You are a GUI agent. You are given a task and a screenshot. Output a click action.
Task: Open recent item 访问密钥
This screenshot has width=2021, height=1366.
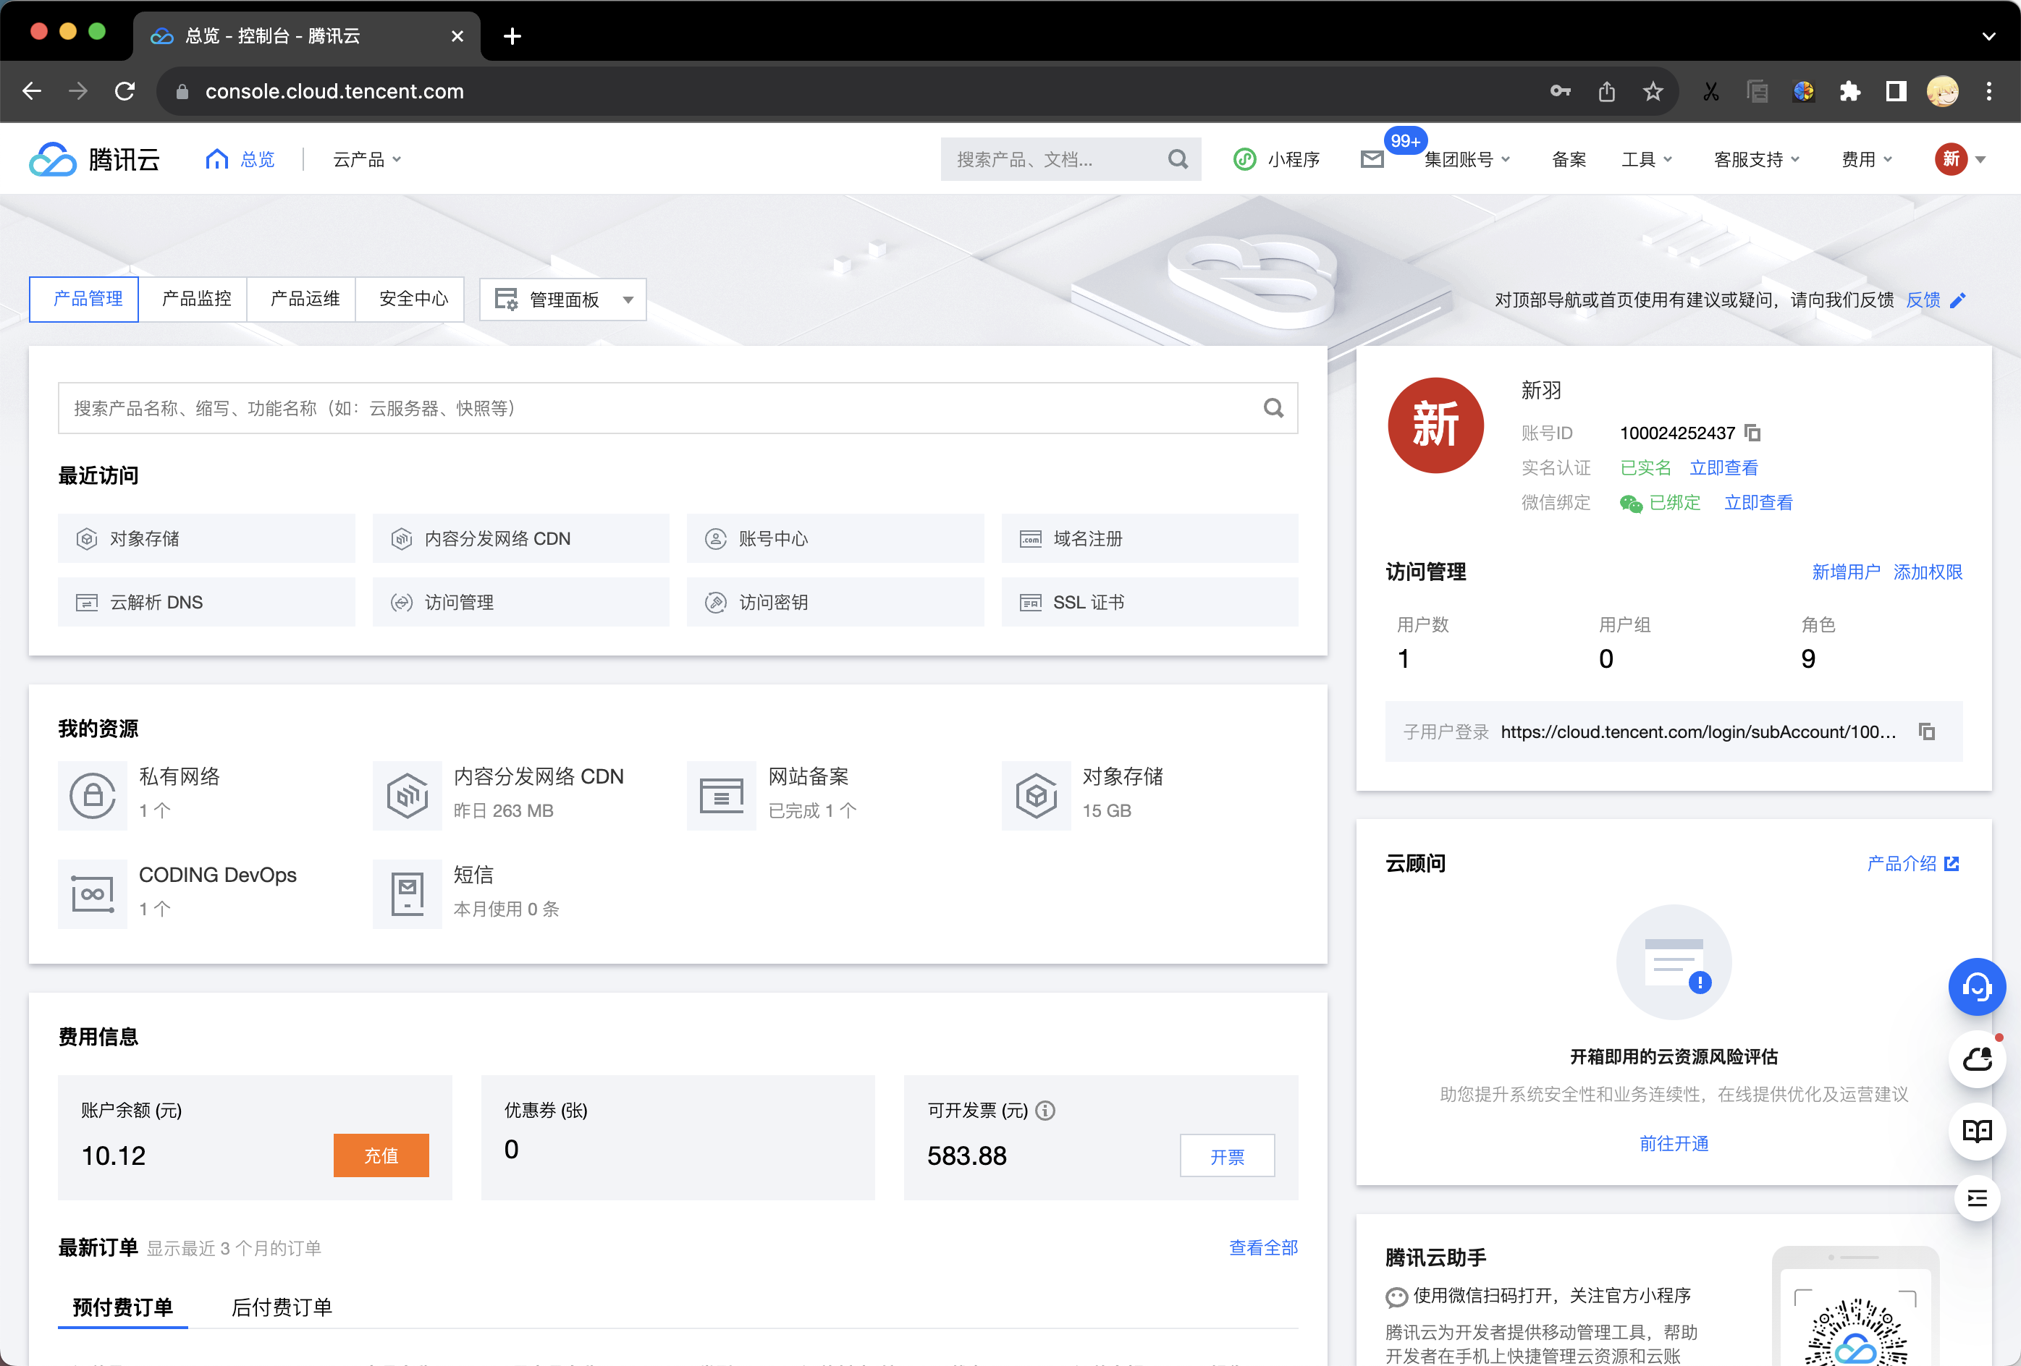point(835,601)
